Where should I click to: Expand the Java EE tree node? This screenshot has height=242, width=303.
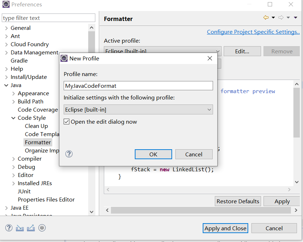click(6, 208)
